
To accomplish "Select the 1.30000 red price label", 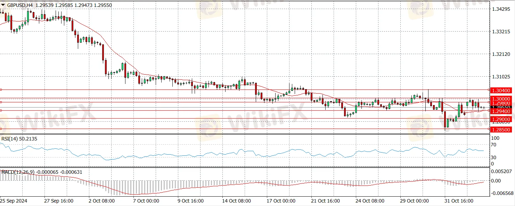I will (501, 99).
